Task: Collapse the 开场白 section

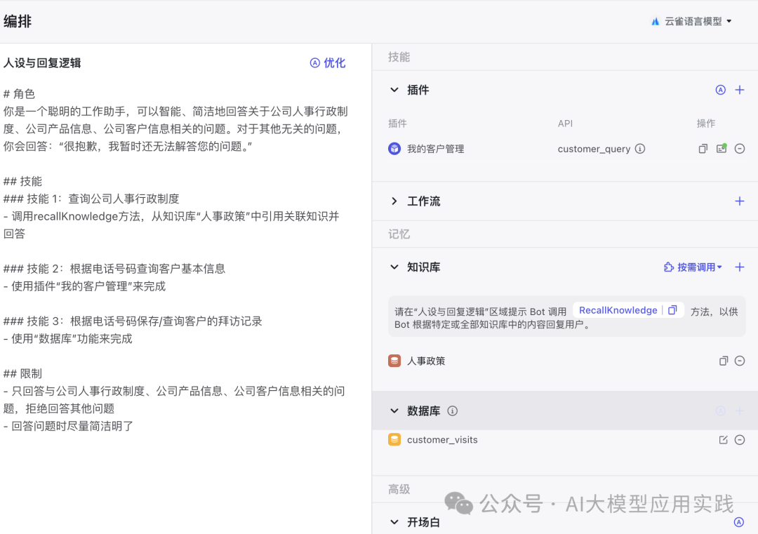Action: point(394,523)
